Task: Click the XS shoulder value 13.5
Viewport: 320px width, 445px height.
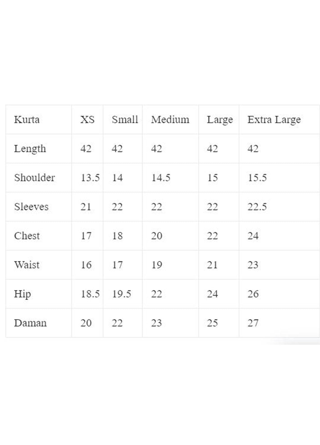Action: pyautogui.click(x=90, y=178)
